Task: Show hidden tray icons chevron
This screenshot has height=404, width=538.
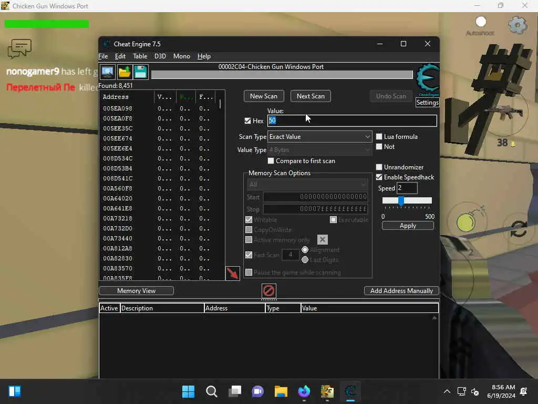Action: tap(447, 391)
